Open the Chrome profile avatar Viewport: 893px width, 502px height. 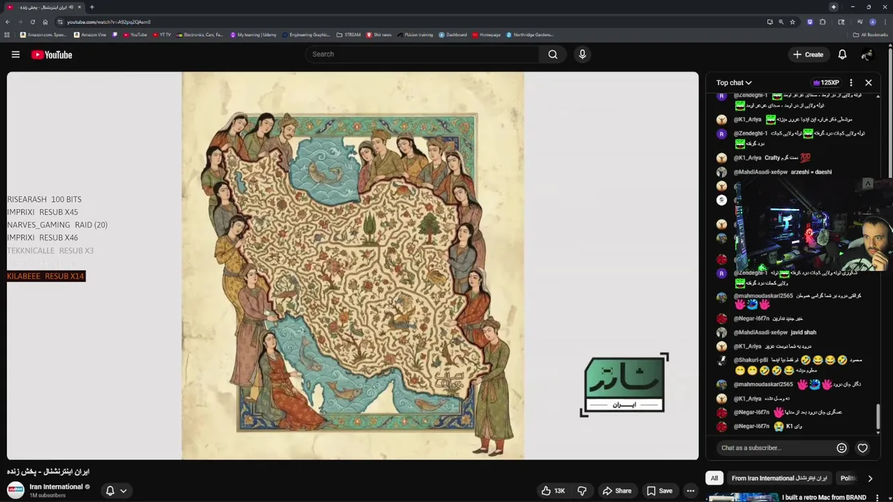click(872, 22)
